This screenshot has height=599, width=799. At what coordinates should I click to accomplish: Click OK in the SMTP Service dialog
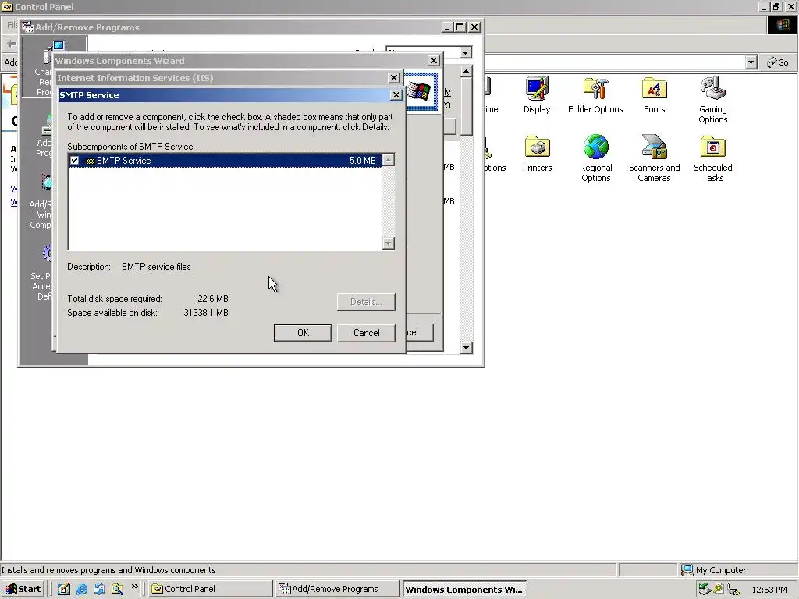tap(303, 333)
